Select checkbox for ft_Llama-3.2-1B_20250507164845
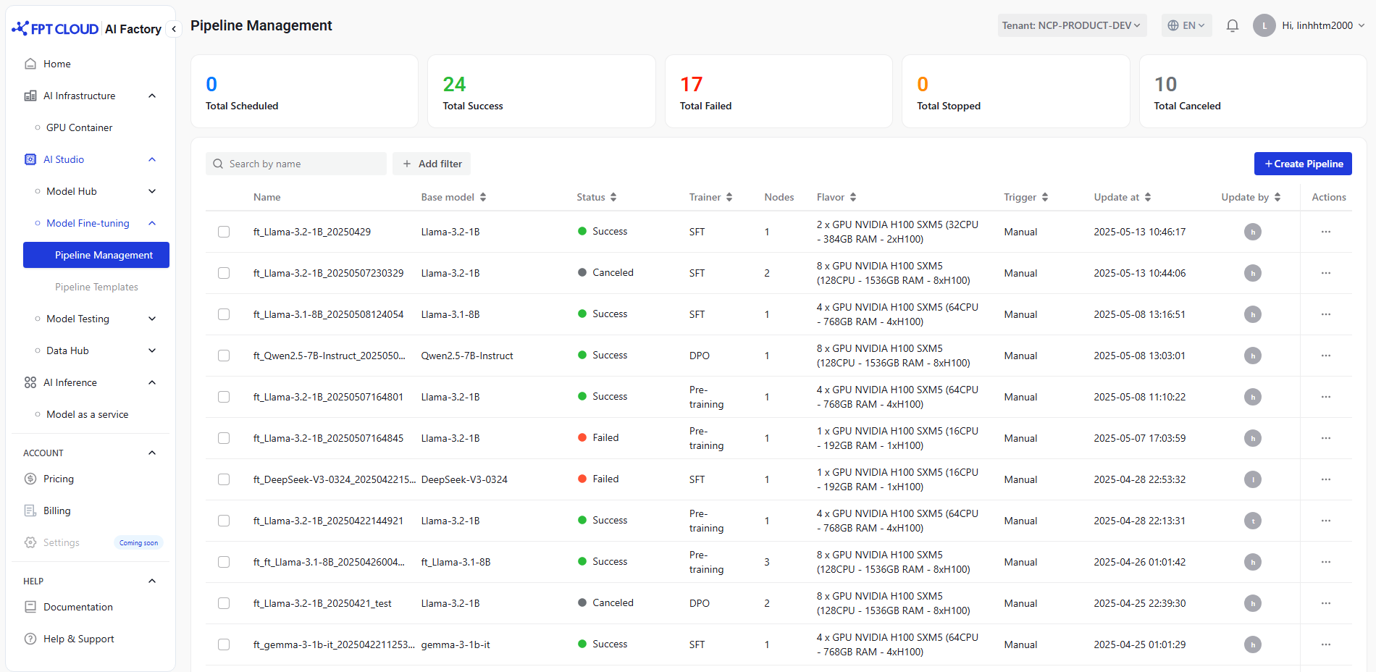1376x672 pixels. click(224, 438)
